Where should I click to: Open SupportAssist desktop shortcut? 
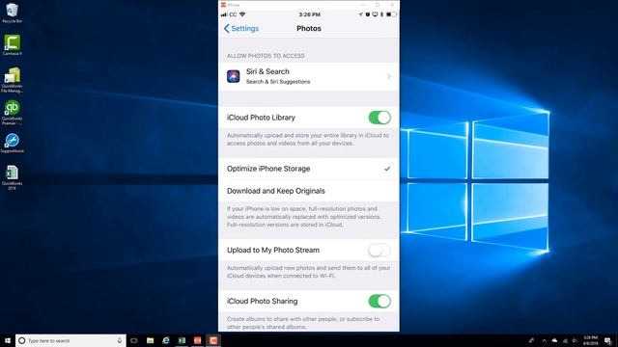[13, 144]
